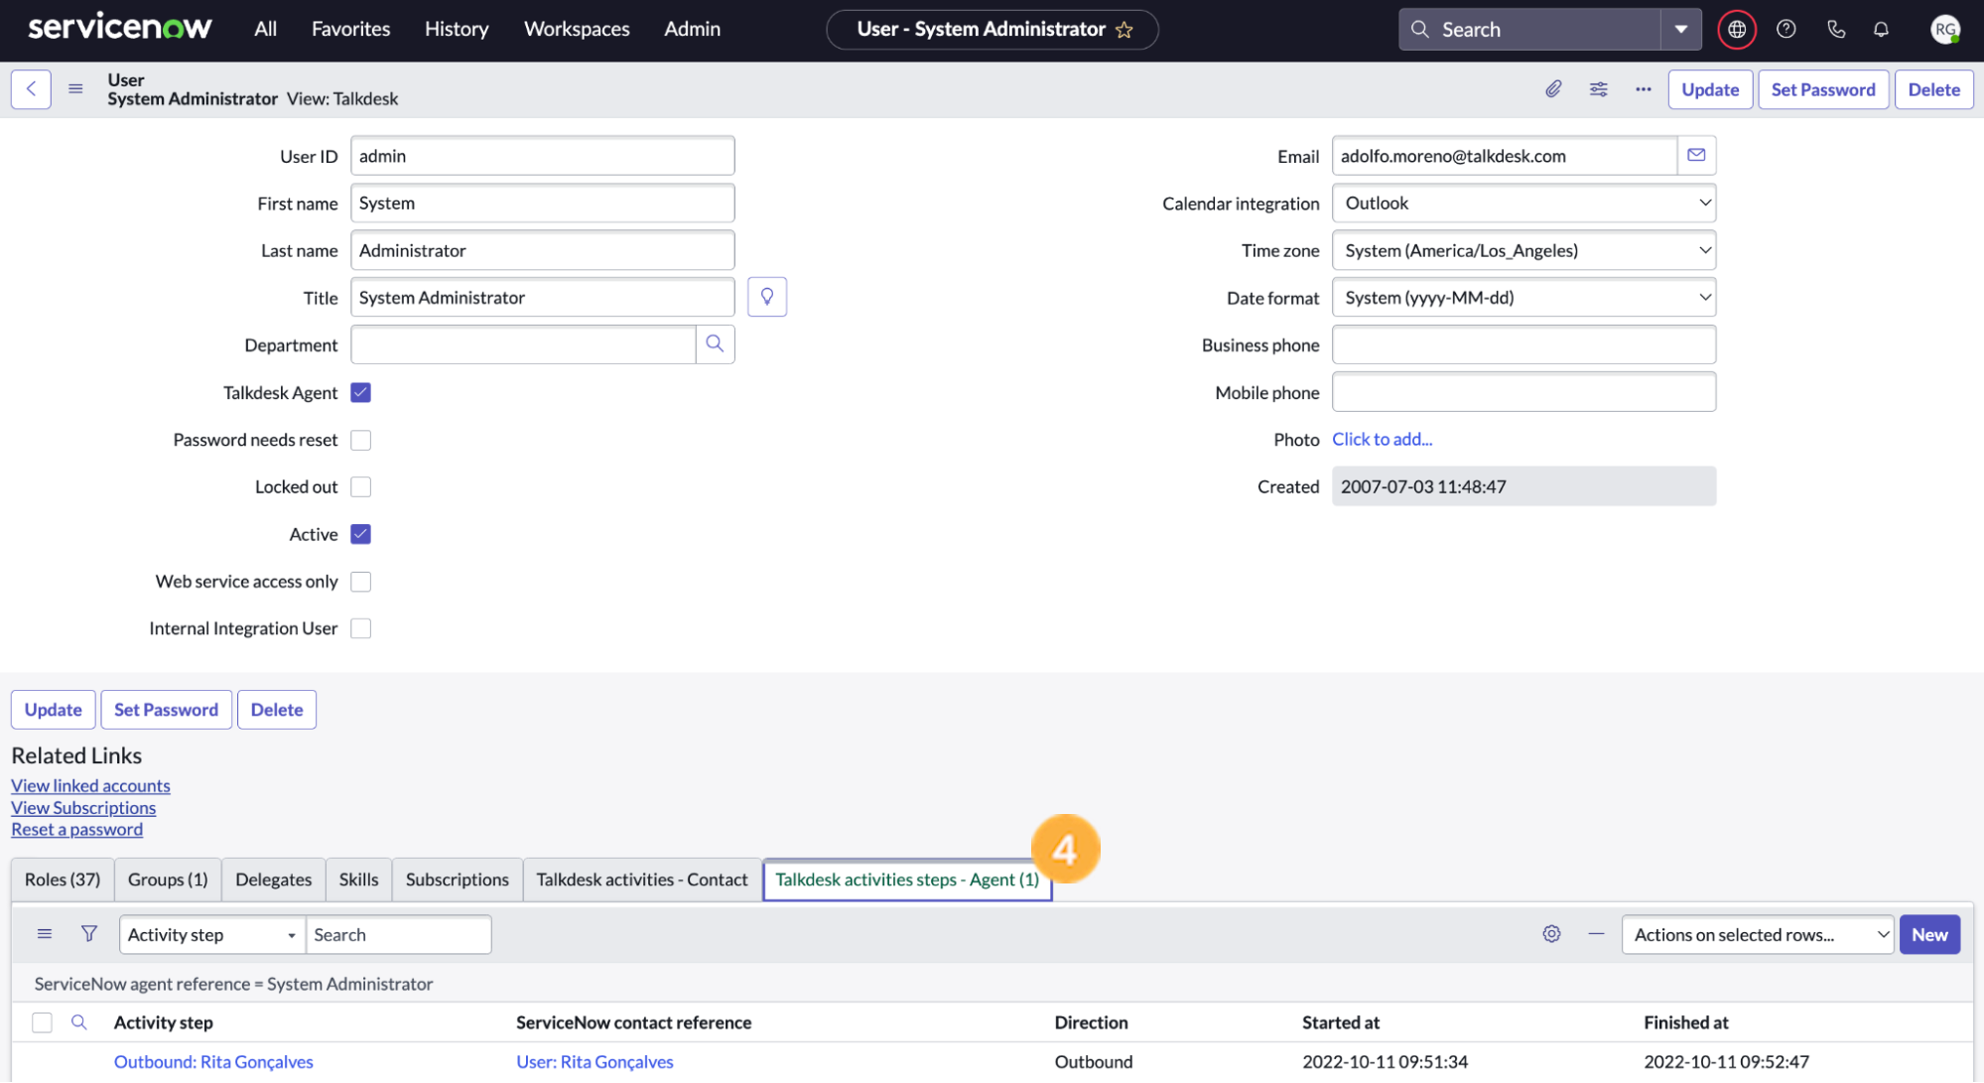
Task: Switch to the Roles tab
Action: [61, 879]
